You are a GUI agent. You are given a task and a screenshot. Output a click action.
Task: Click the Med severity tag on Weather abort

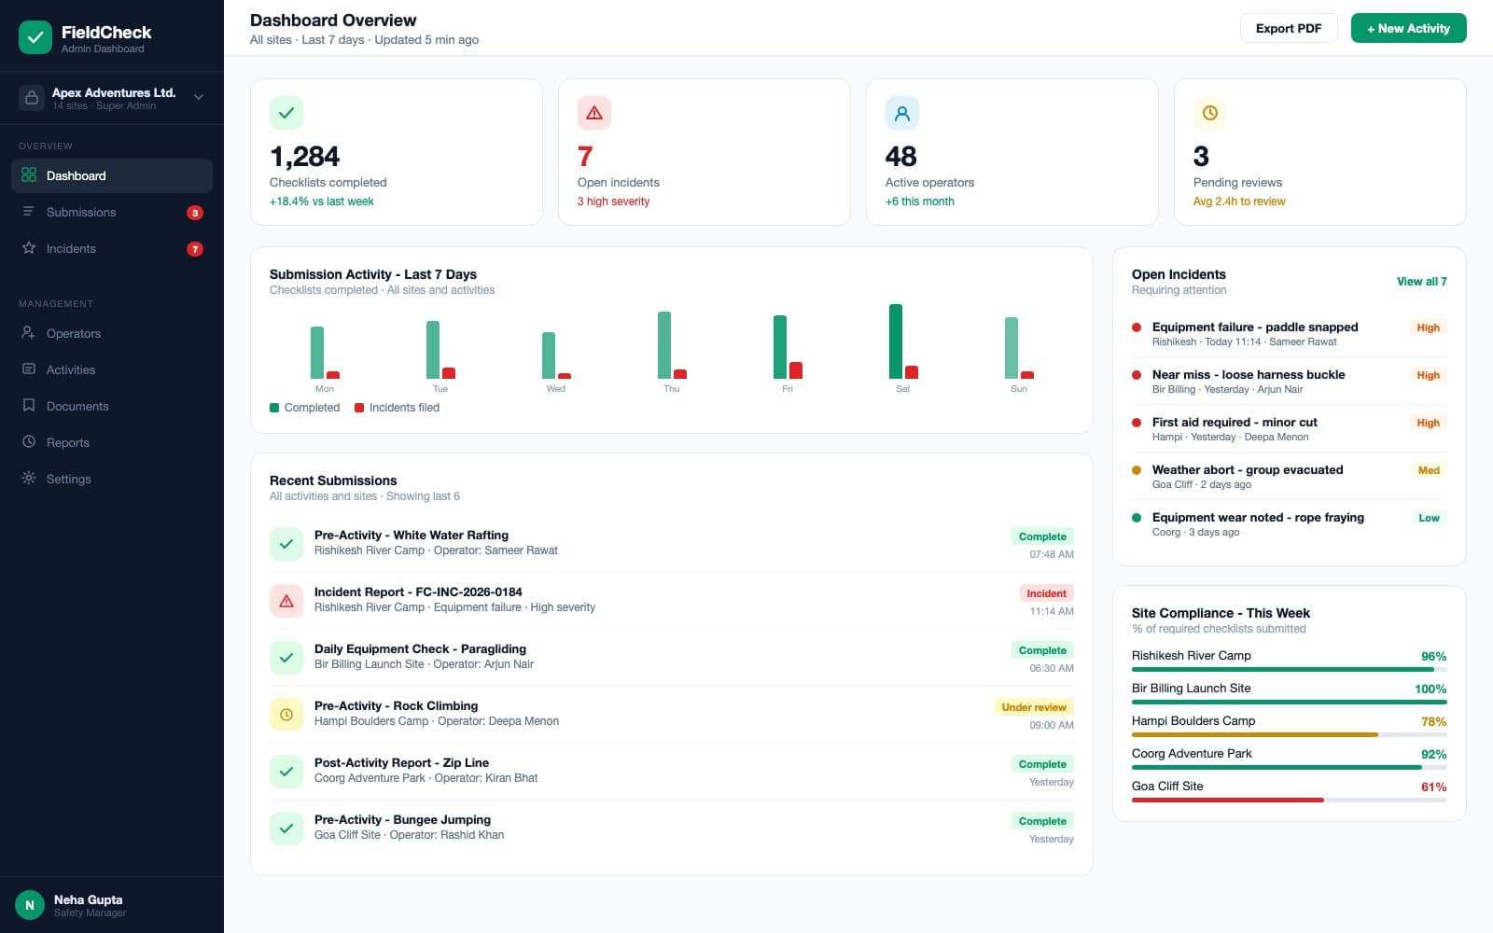coord(1429,470)
